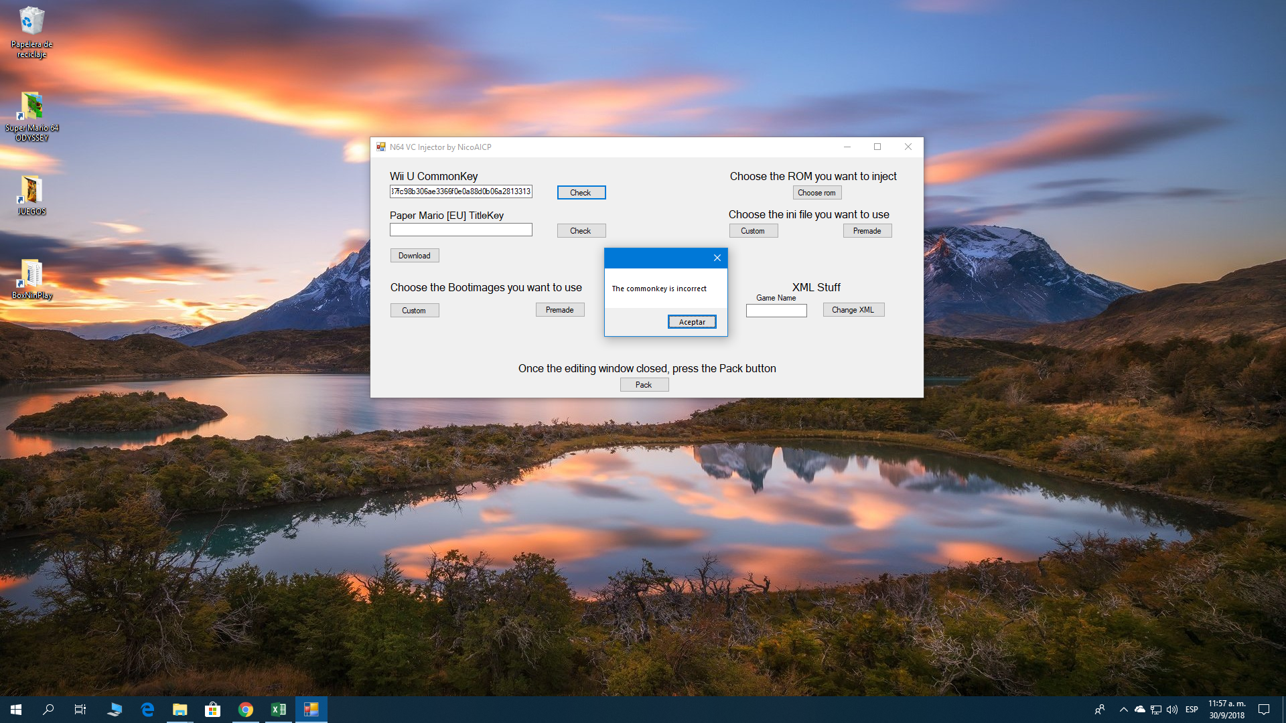The image size is (1286, 723).
Task: Choose Premade ini file button
Action: 867,231
